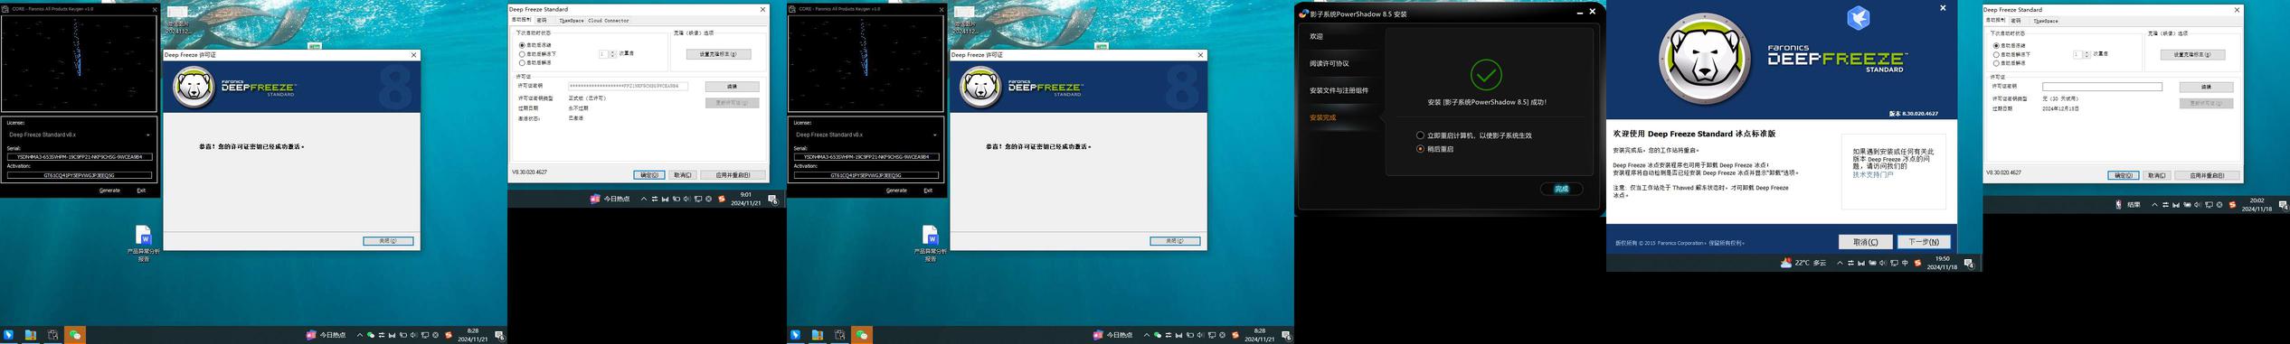Select 启动后解冻 radio in the licensed Deep Freeze window
The image size is (2290, 344).
click(x=522, y=63)
